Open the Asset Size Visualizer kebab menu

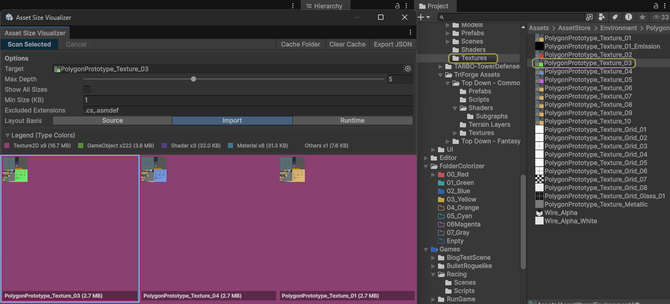410,33
